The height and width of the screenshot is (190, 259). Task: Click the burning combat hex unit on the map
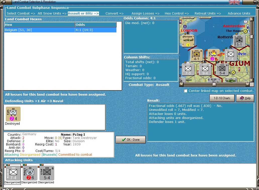click(x=214, y=55)
